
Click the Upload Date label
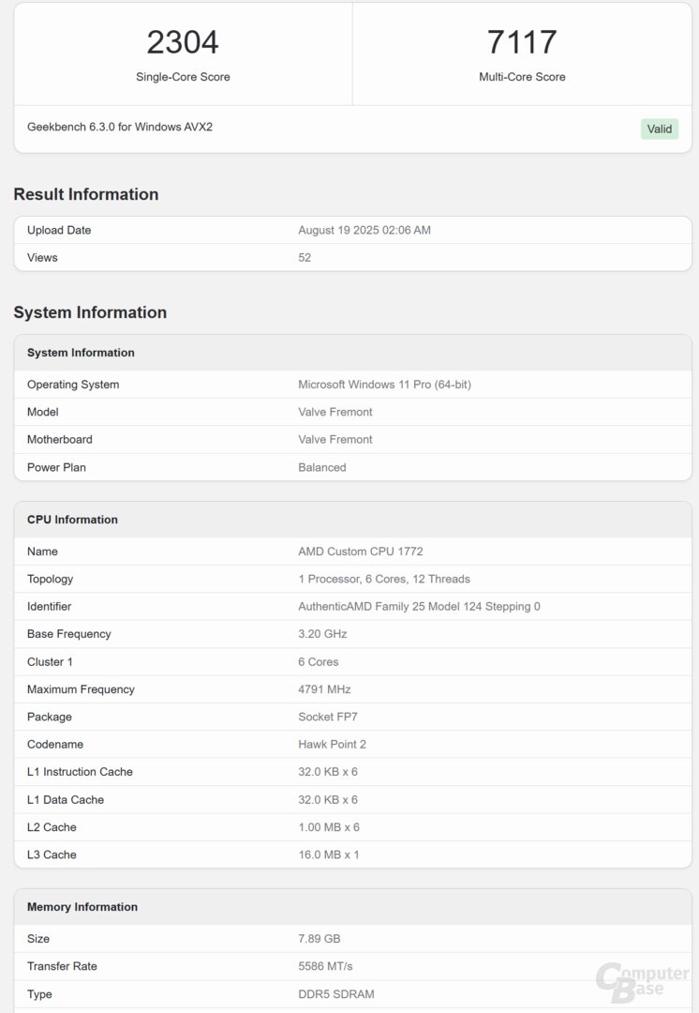pos(59,230)
